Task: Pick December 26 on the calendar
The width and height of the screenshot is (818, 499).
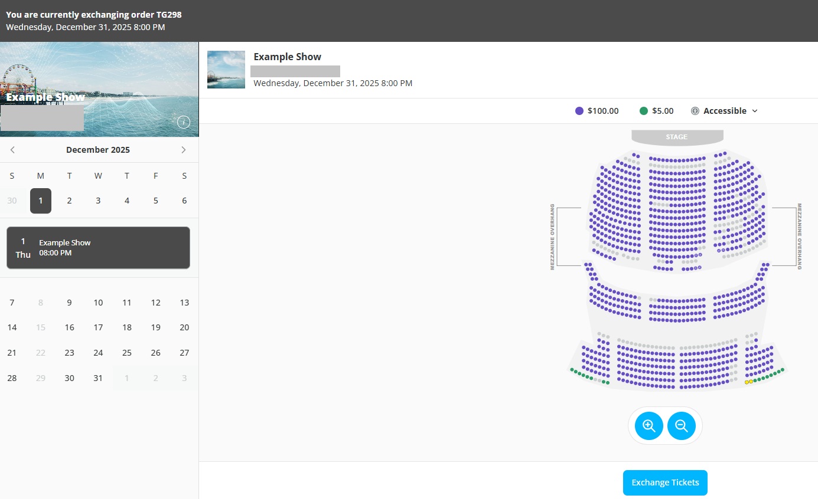Action: [156, 353]
